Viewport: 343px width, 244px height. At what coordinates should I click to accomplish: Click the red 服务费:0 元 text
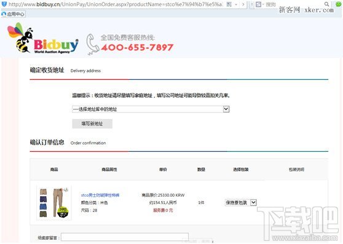163,210
